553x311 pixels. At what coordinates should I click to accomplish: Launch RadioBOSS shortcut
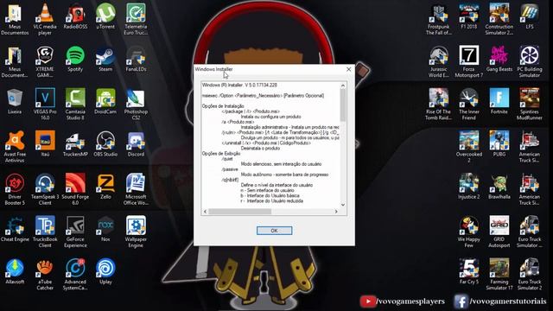click(75, 16)
